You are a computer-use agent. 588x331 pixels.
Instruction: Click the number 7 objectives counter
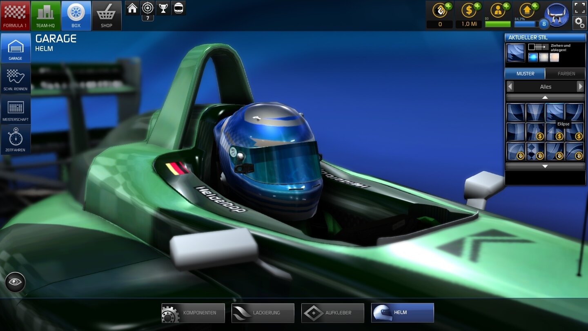pos(147,18)
